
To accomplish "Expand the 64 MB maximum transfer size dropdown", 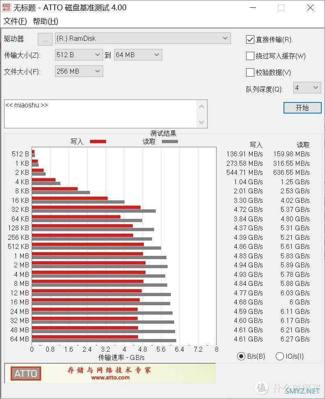I will [x=138, y=55].
